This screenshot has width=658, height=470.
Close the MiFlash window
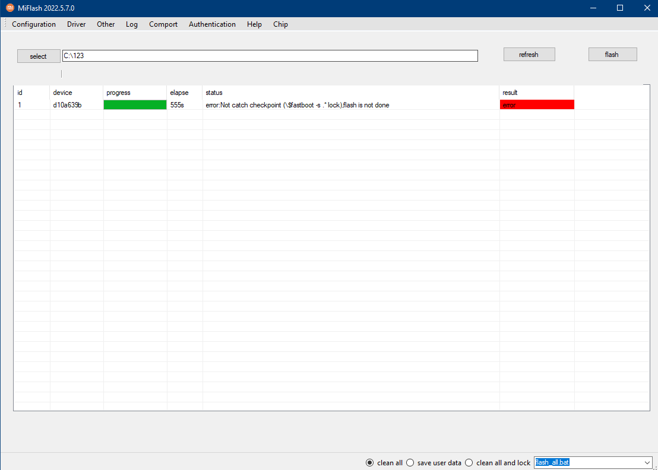coord(647,8)
